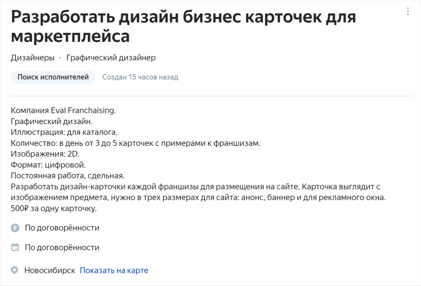Screen dimensions: 421x286
Task: Click the location pin icon
Action: [14, 271]
